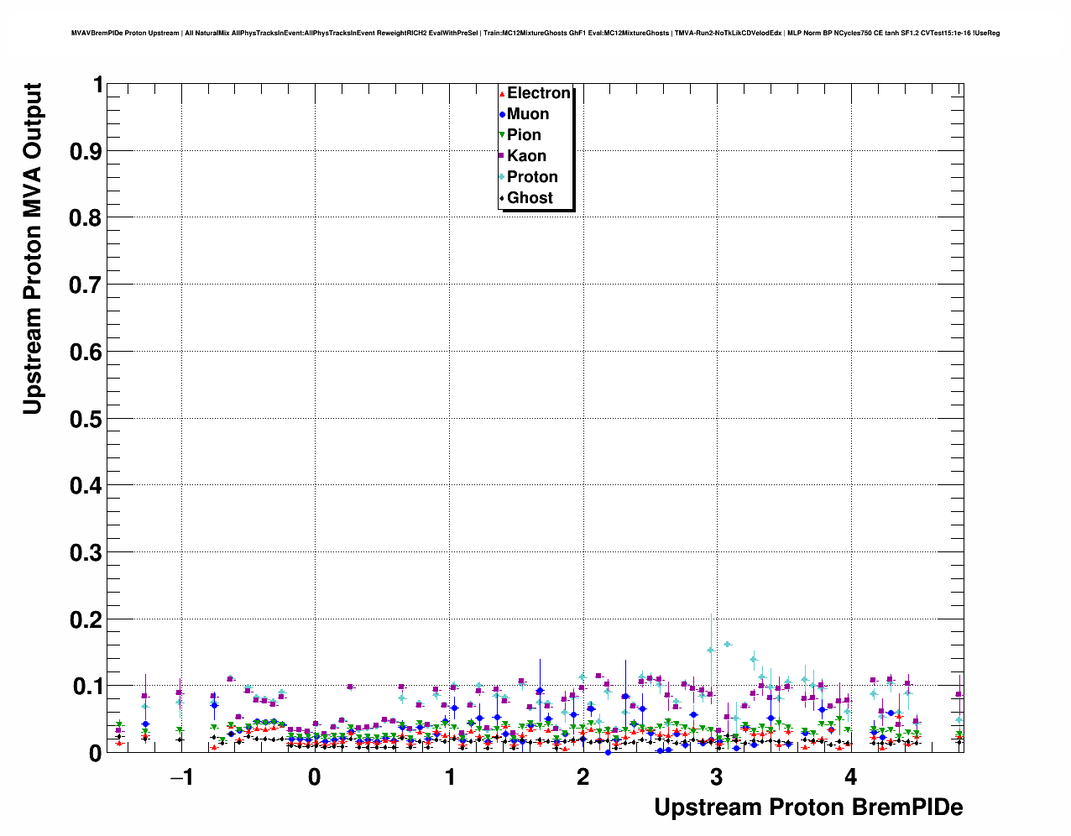Click the 1 tick label atop y-axis
Viewport: 1071px width, 836px height.
tap(97, 85)
